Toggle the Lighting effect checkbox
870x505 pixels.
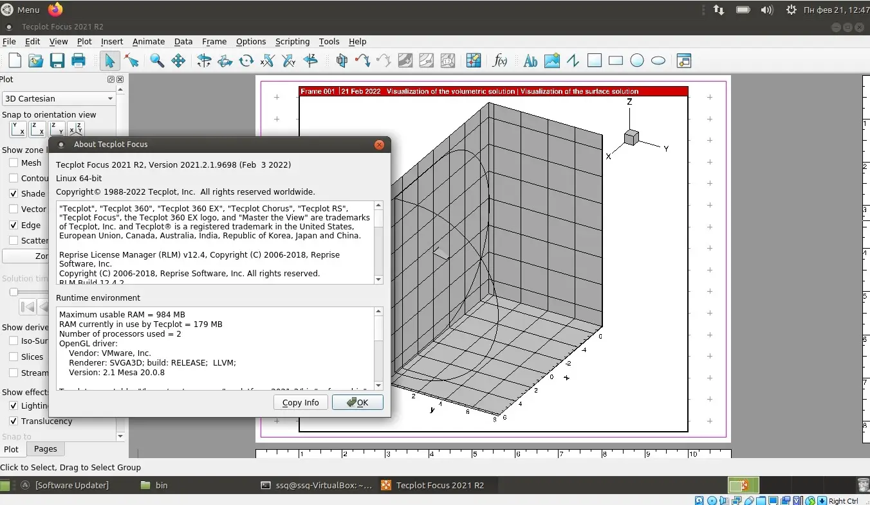click(14, 405)
